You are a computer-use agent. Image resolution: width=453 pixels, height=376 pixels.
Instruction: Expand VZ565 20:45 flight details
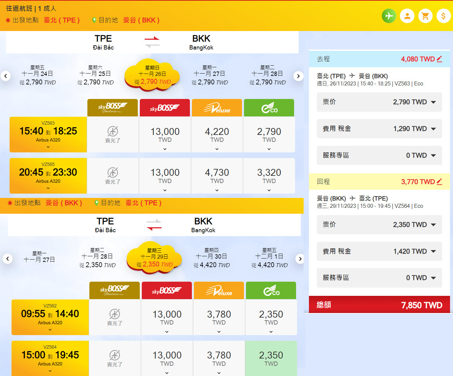point(48,188)
